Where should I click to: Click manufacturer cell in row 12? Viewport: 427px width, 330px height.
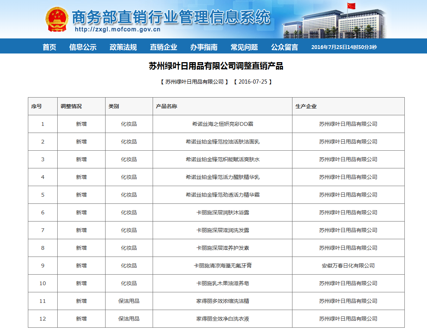coord(348,319)
